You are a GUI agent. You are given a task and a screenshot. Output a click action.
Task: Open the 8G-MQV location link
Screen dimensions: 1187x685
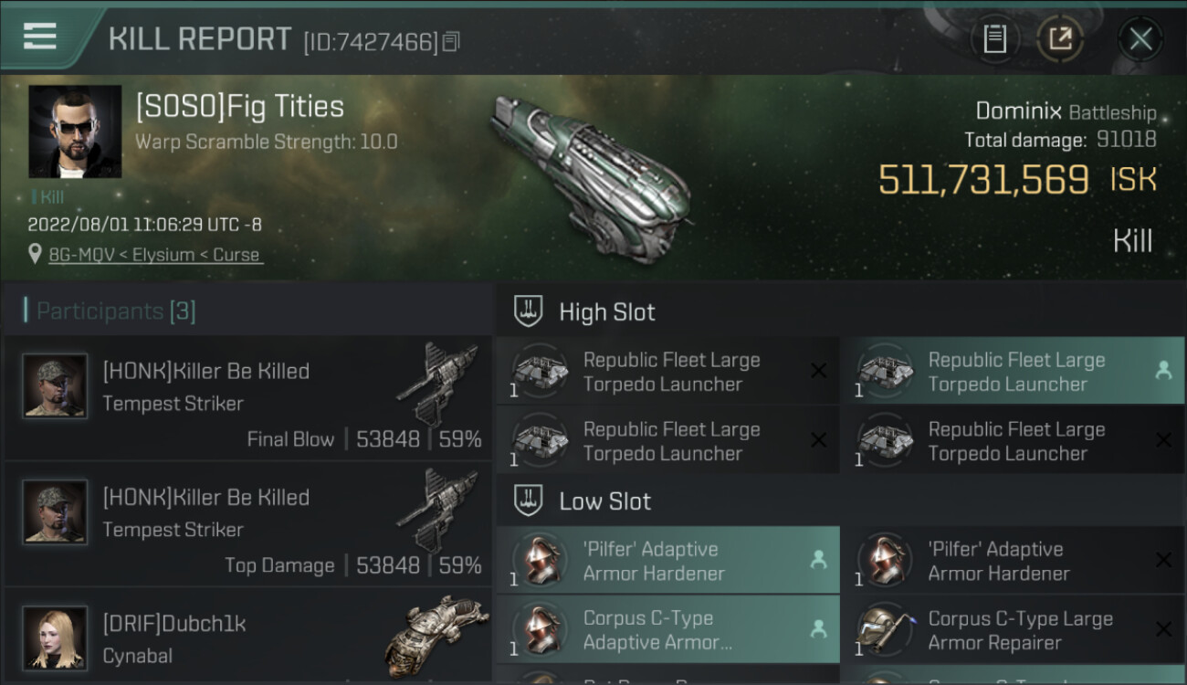155,255
